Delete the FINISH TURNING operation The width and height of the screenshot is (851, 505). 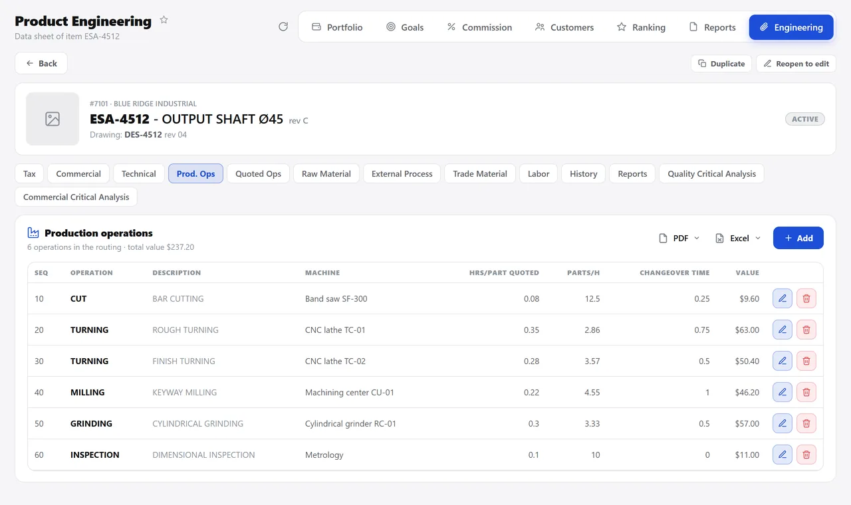[806, 361]
